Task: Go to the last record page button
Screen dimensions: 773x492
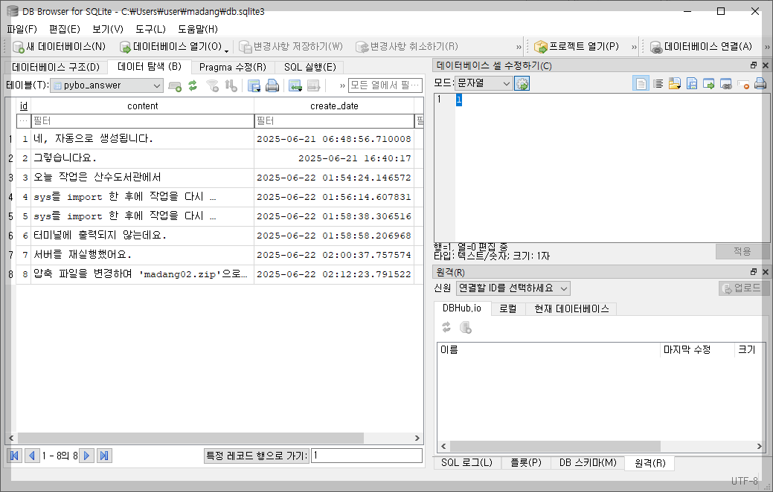Action: click(x=104, y=456)
